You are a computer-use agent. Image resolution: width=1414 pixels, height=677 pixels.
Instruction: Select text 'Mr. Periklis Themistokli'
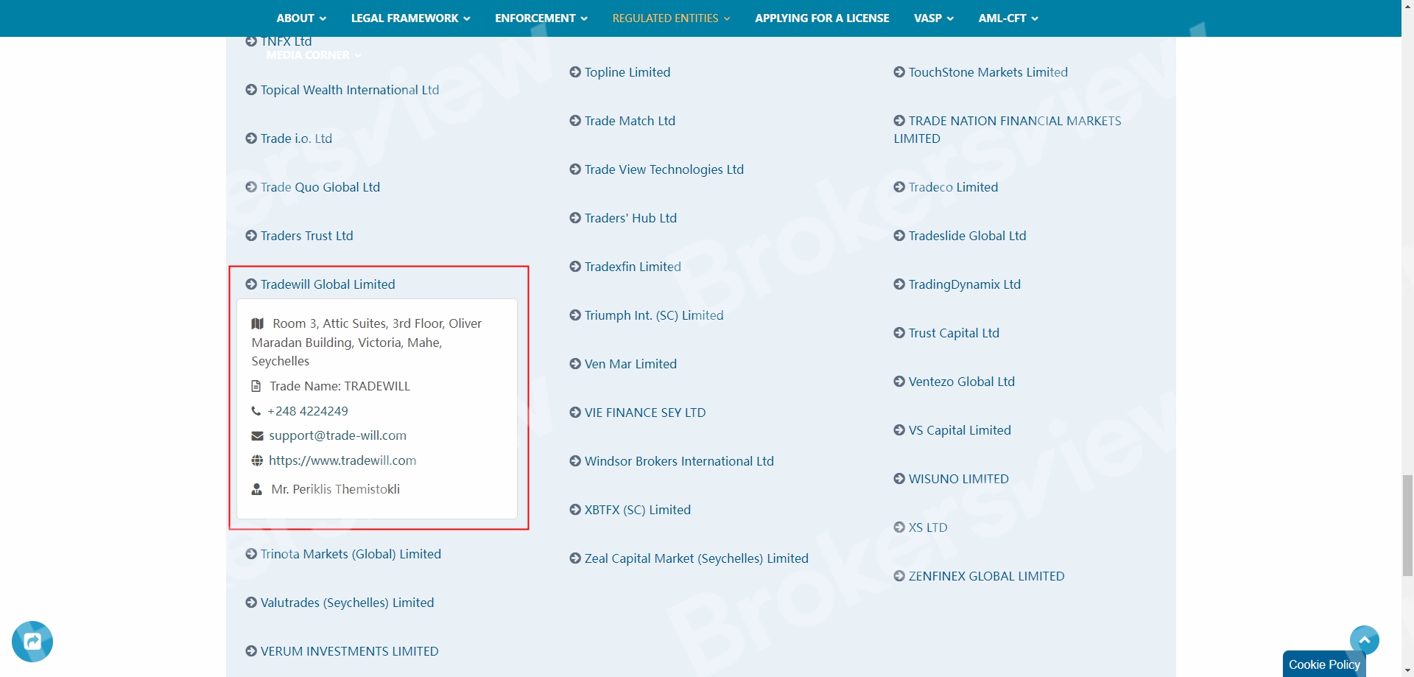tap(335, 489)
